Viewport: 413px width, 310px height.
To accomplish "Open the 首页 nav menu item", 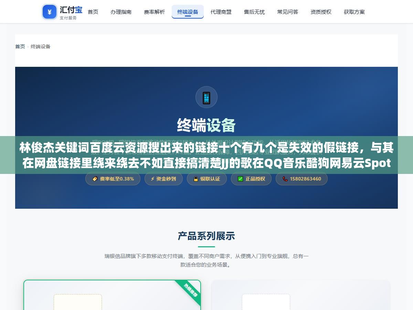I will click(93, 12).
